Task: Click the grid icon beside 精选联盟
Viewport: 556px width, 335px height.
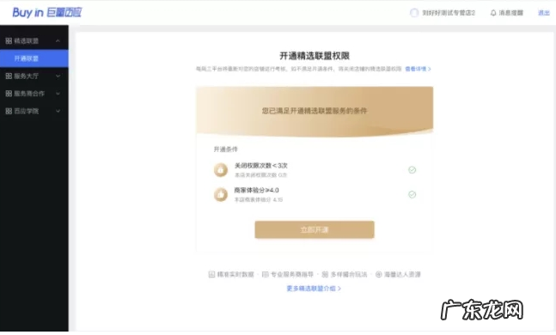Action: point(9,41)
